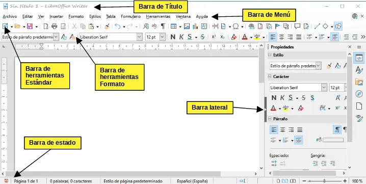Viewport: 366px width, 184px height.
Task: Click the zoom slider in status bar
Action: tap(324, 181)
